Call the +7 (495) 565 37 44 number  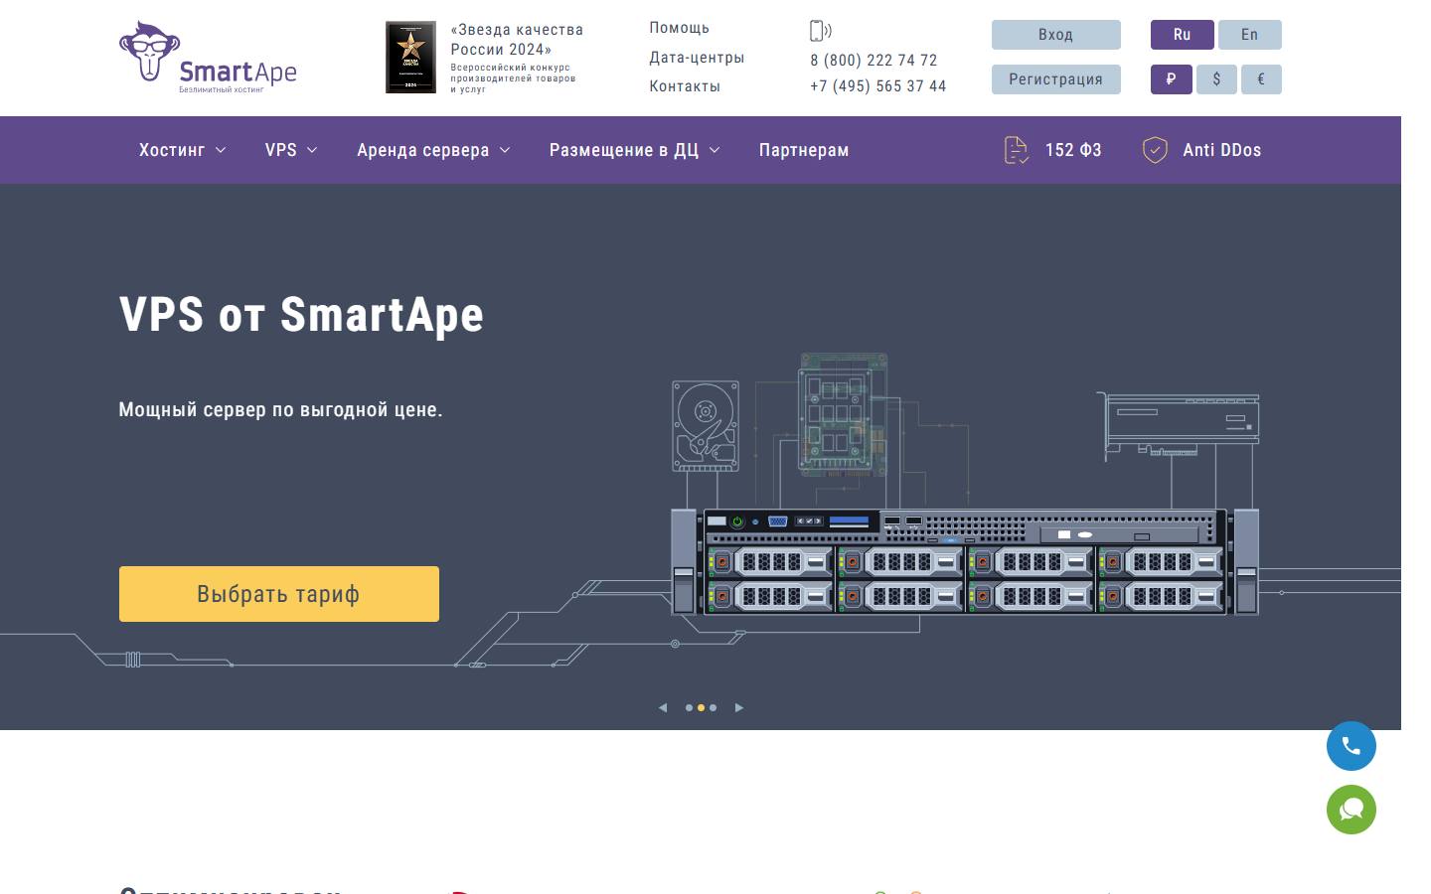(x=878, y=86)
